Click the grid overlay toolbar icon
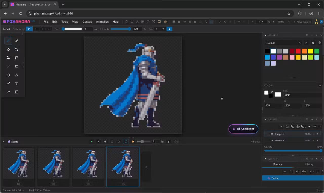This screenshot has width=324, height=193. 174,22
